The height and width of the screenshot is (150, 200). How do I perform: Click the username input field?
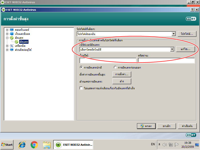click(108, 60)
